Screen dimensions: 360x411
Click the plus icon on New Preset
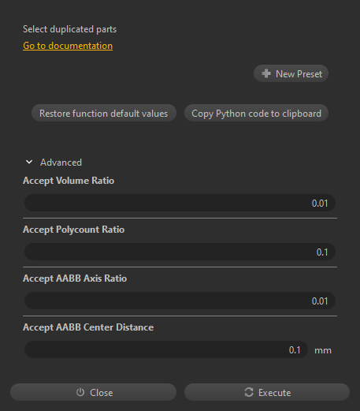(x=266, y=73)
